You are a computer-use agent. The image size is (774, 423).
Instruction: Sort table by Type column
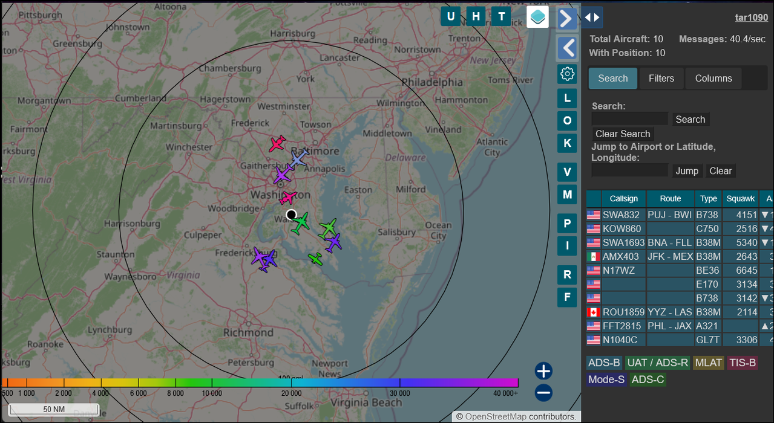pos(708,198)
